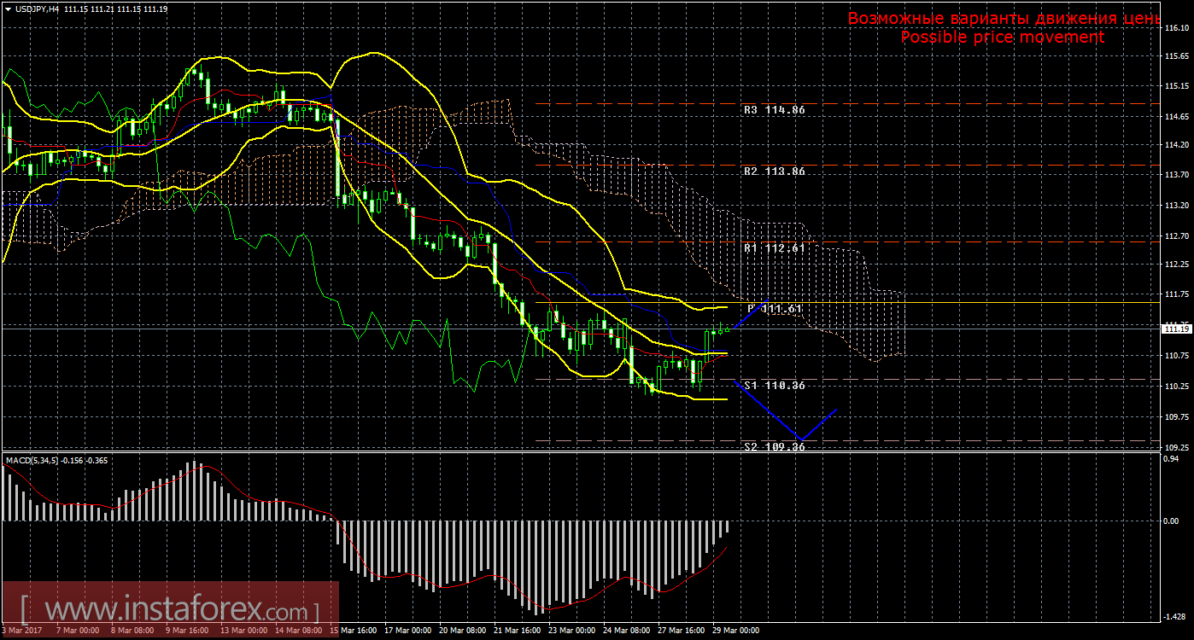Click the S1 110.36 support label
Viewport: 1194px width, 640px height.
point(774,386)
